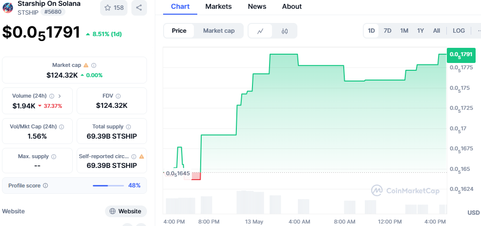
Task: Click the 48% profile score value
Action: [x=134, y=185]
